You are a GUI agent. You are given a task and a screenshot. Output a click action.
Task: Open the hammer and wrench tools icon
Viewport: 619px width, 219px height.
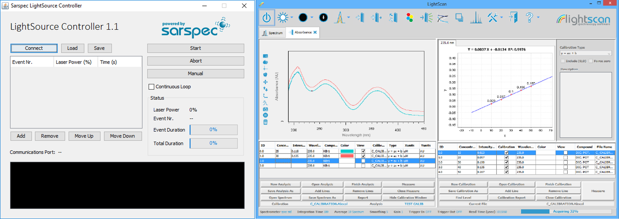(493, 18)
